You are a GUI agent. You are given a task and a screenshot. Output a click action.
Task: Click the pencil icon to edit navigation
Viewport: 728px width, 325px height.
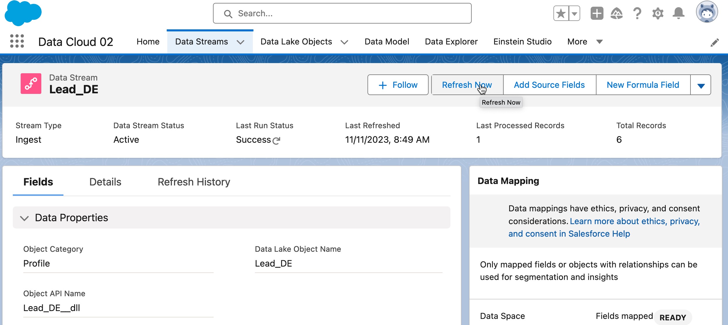(x=715, y=42)
